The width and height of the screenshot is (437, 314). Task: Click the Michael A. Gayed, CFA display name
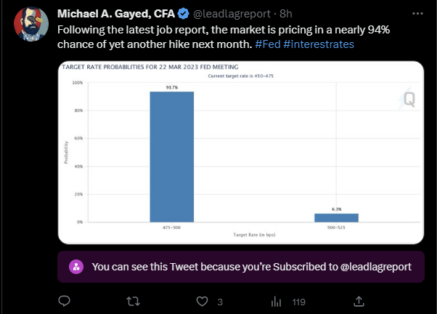pyautogui.click(x=116, y=14)
